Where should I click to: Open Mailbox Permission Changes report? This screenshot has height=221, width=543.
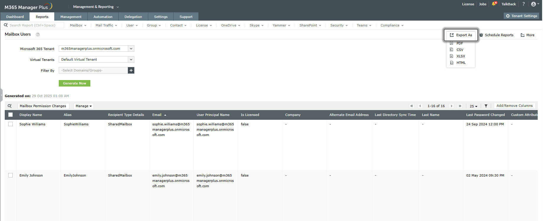tap(43, 106)
